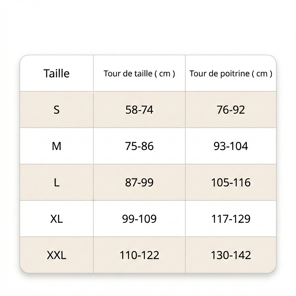This screenshot has height=296, width=296.
Task: Click the Taille column header
Action: click(x=57, y=73)
